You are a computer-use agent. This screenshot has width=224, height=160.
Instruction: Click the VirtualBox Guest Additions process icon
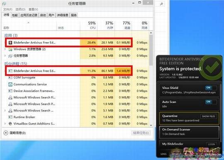pyautogui.click(x=10, y=124)
